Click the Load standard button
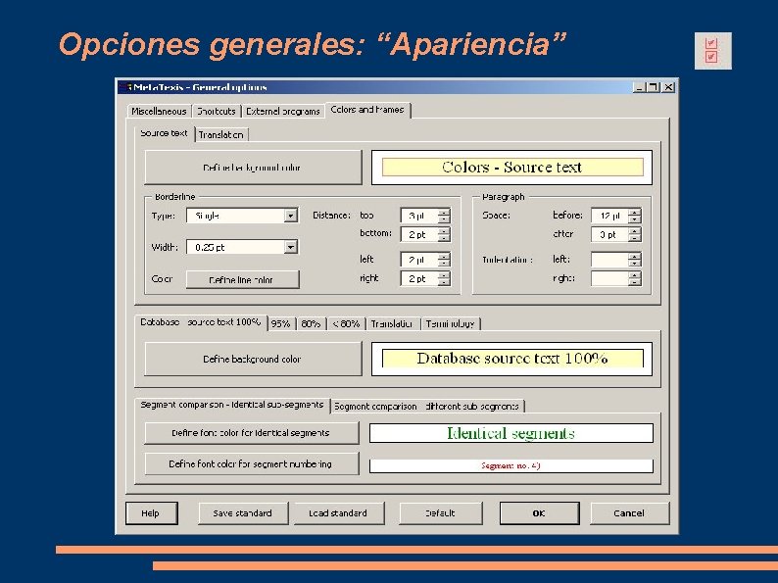The width and height of the screenshot is (778, 583). (x=338, y=513)
